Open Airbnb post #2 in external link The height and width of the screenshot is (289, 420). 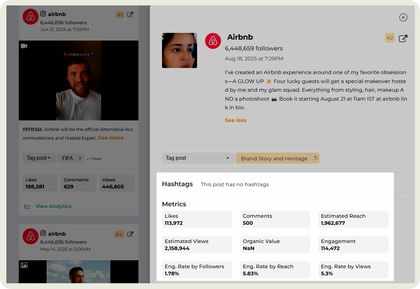403,38
